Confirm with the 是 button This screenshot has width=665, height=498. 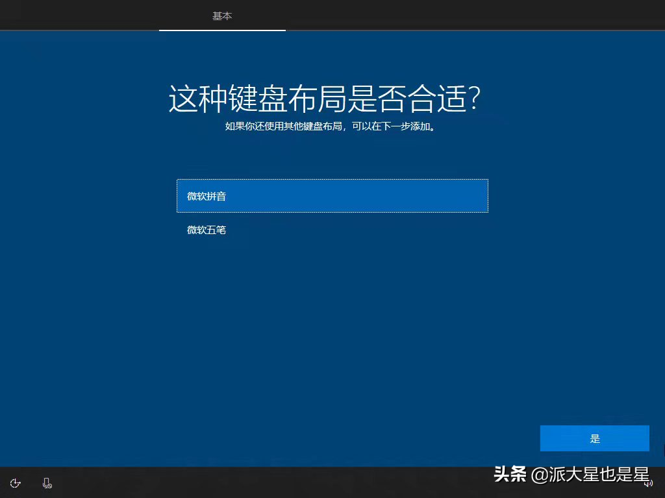click(595, 438)
